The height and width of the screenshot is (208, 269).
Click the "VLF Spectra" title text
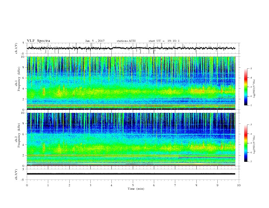pos(38,41)
